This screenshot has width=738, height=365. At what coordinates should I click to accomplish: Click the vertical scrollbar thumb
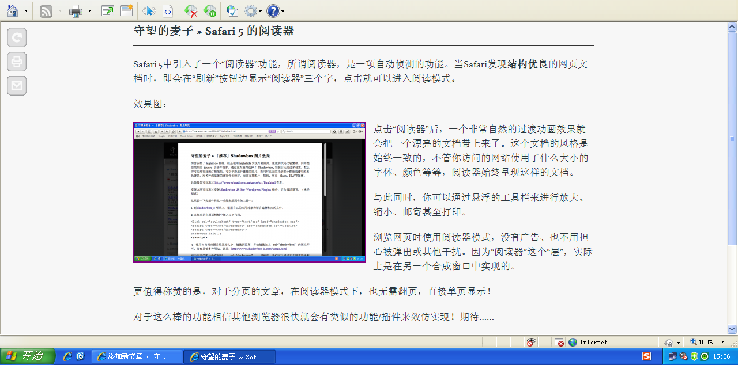click(732, 139)
